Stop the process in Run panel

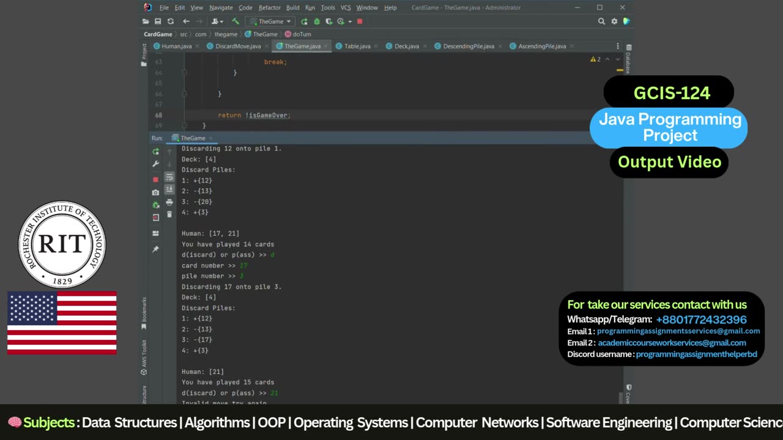(155, 180)
